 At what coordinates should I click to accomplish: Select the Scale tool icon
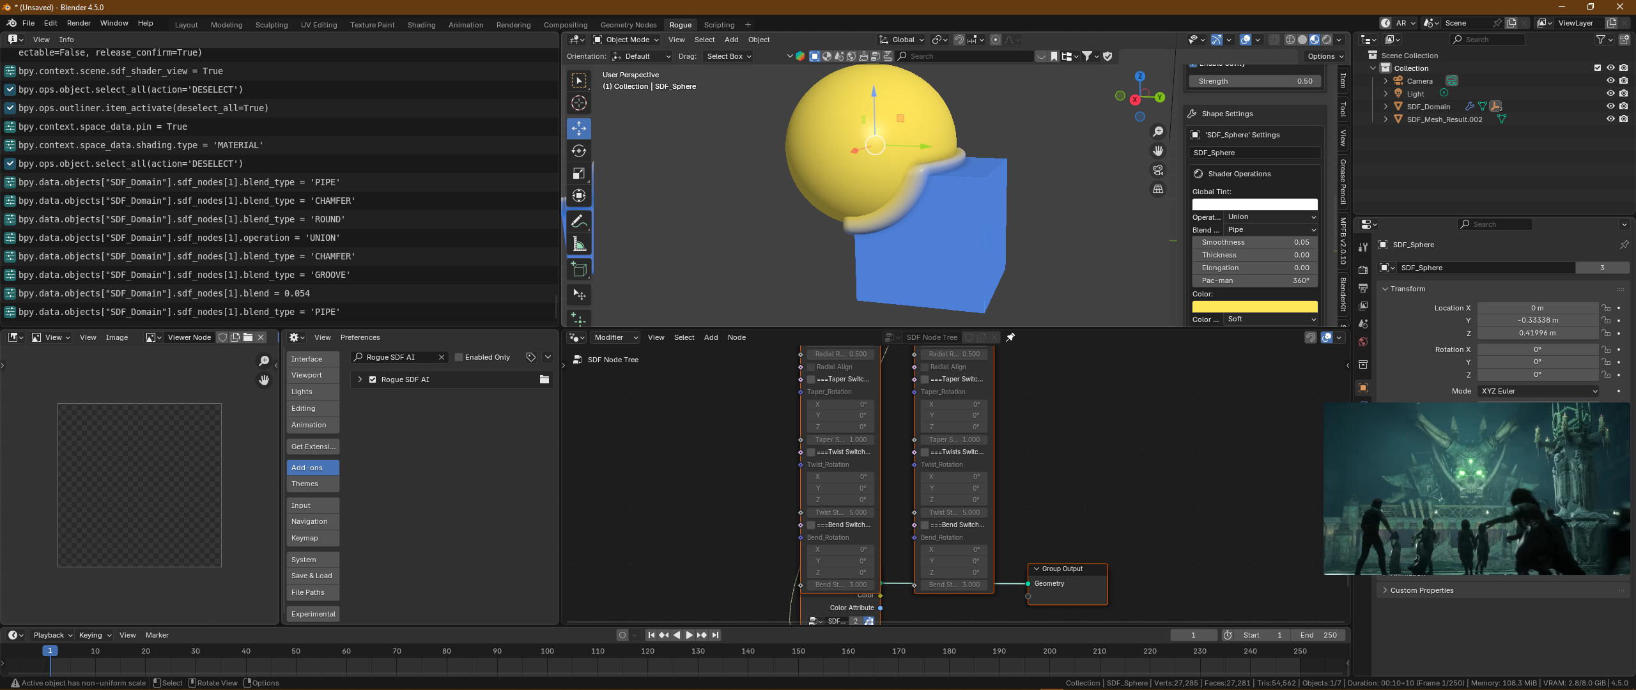tap(578, 174)
